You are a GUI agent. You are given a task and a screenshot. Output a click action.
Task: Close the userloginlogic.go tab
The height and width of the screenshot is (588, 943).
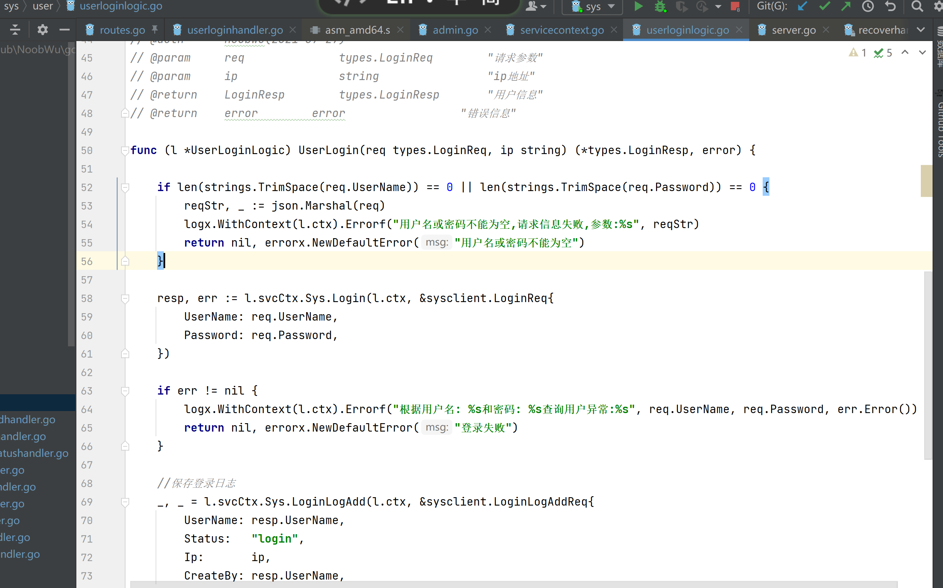[739, 30]
